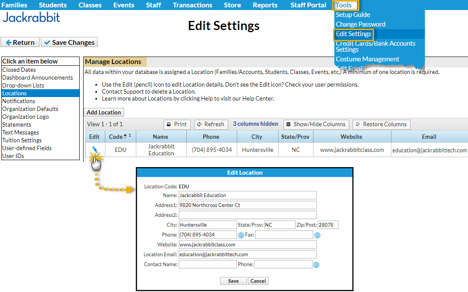The image size is (468, 292).
Task: Click the Address2 input field
Action: click(x=247, y=215)
